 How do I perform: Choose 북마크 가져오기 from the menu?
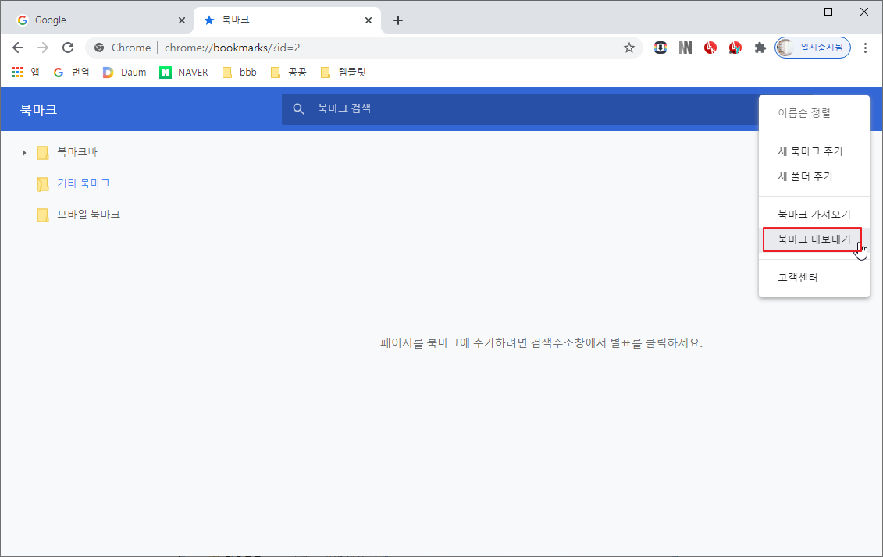(814, 215)
